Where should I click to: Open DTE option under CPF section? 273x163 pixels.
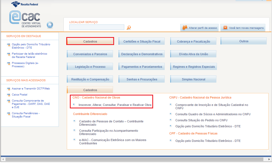point(208,141)
